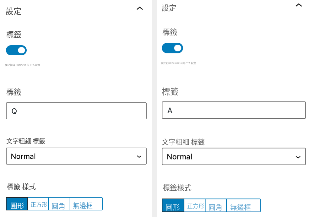Collapse the left 設定 panel chevron

tap(140, 8)
